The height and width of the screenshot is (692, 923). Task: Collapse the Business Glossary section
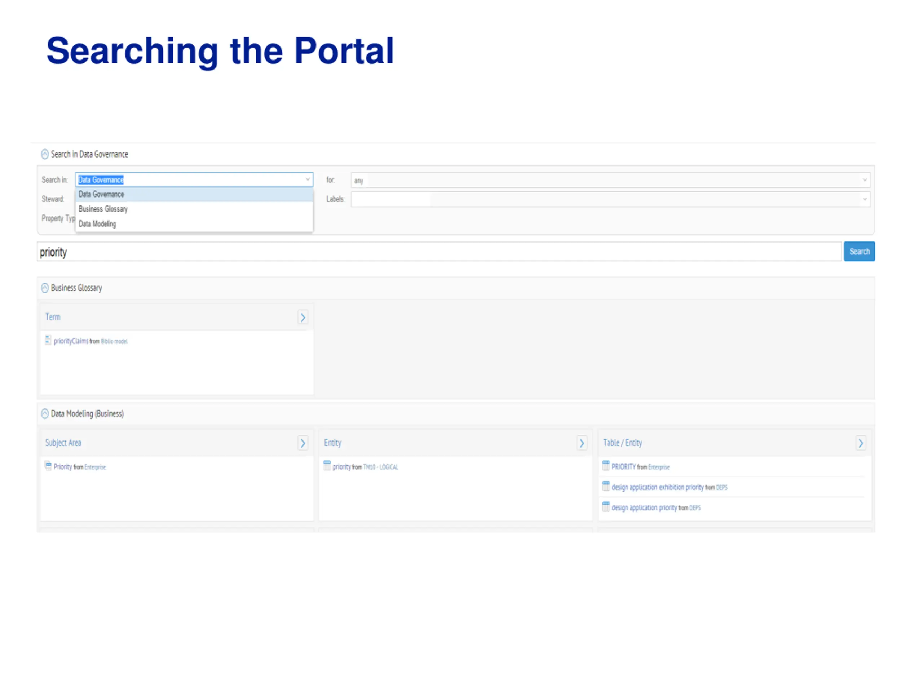coord(45,288)
